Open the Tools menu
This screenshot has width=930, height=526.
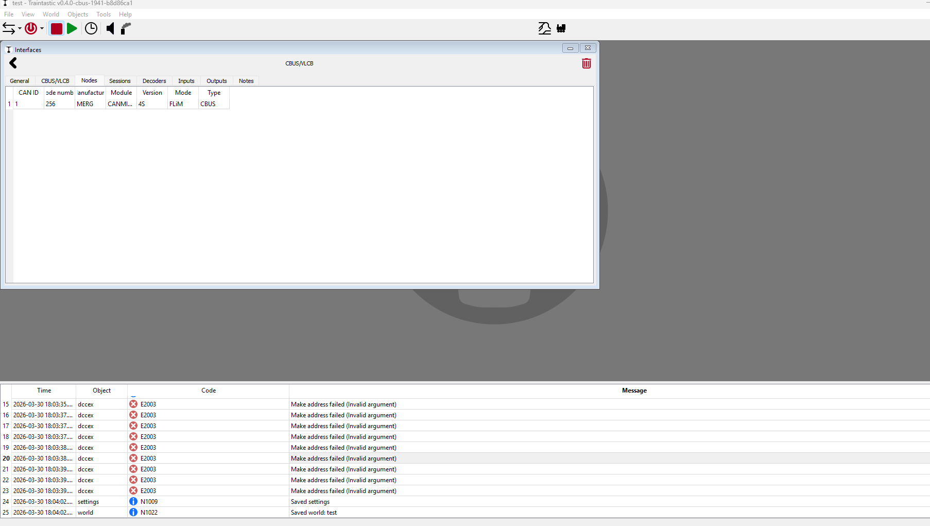(x=103, y=14)
